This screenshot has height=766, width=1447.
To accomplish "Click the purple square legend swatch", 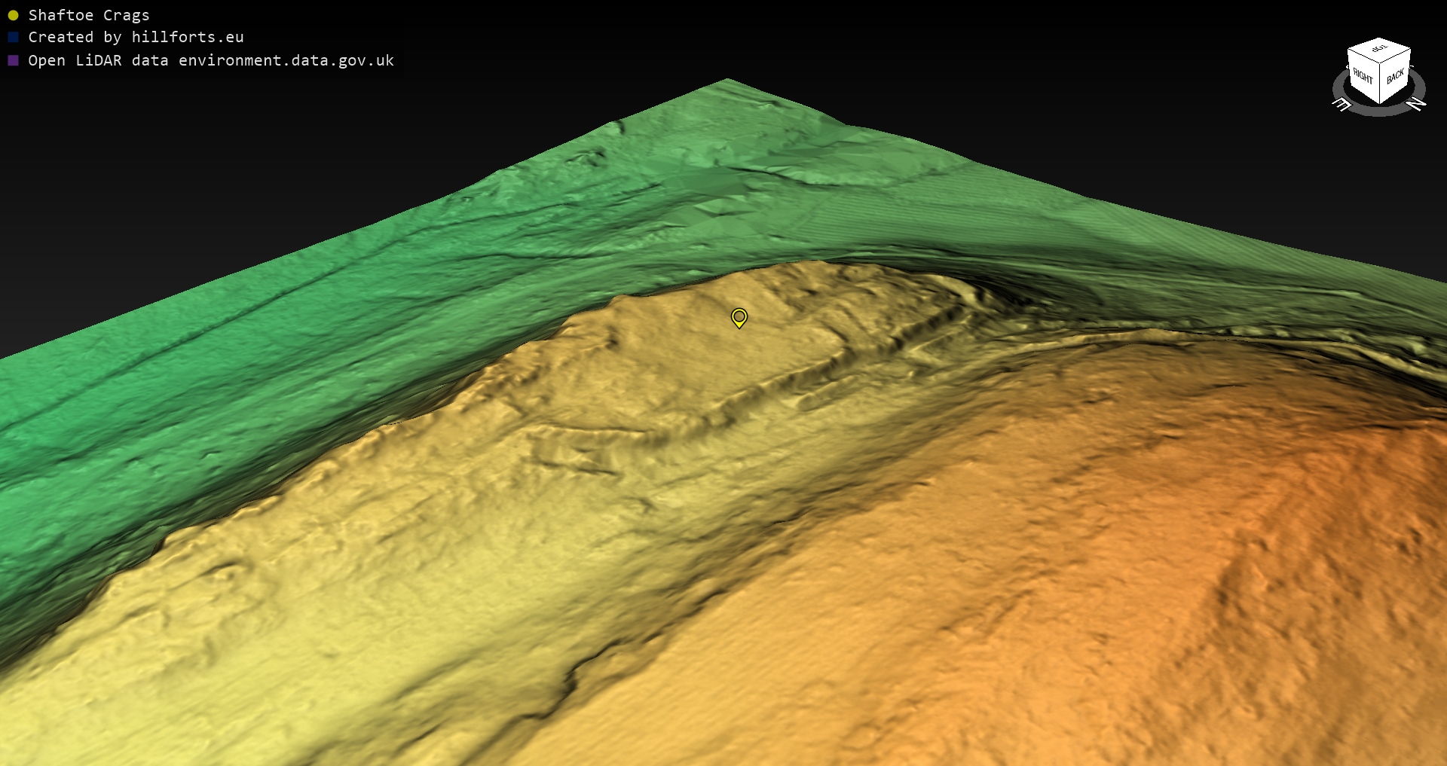I will point(13,60).
